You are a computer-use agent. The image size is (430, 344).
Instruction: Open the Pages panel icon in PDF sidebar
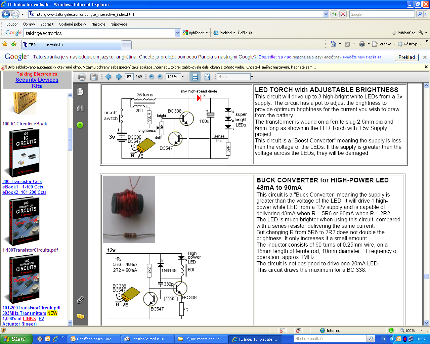pos(80,91)
